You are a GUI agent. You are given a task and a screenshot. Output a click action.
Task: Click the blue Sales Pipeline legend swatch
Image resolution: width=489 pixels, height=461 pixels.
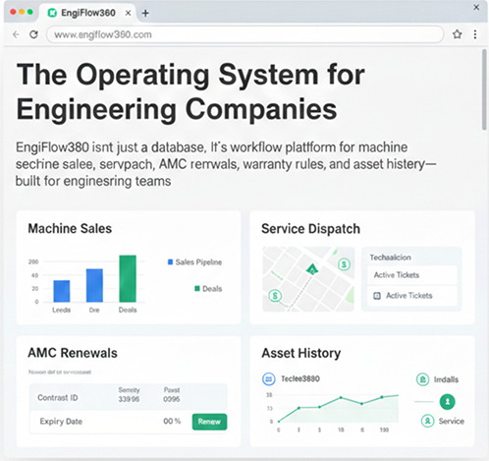point(170,262)
